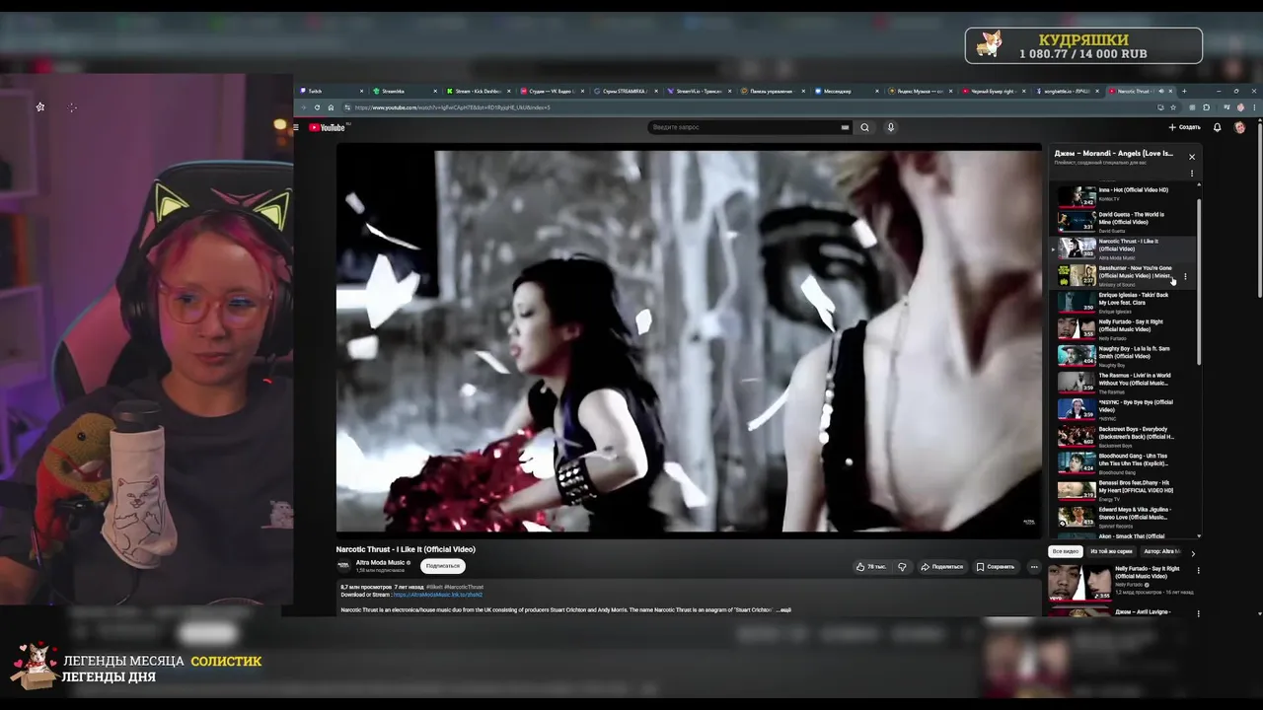Switch to the Streamlabs browser tab
This screenshot has width=1263, height=710.
click(405, 91)
